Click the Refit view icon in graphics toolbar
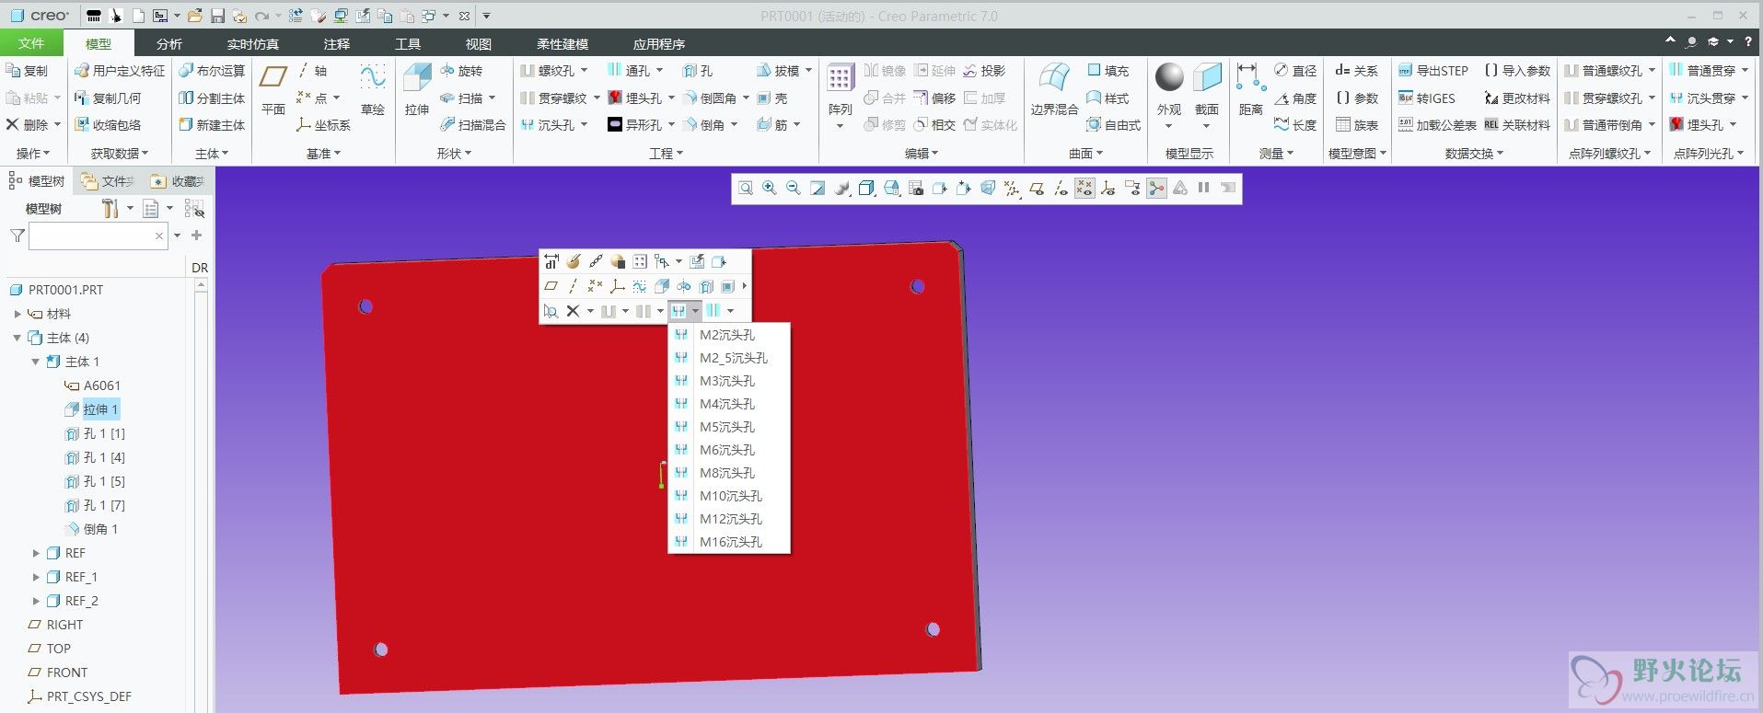1763x713 pixels. 746,189
